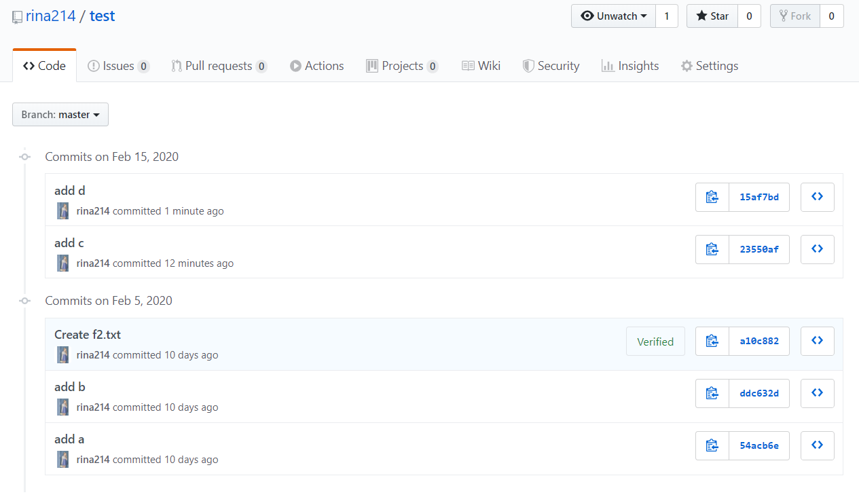
Task: Click the Fork button
Action: [x=795, y=16]
